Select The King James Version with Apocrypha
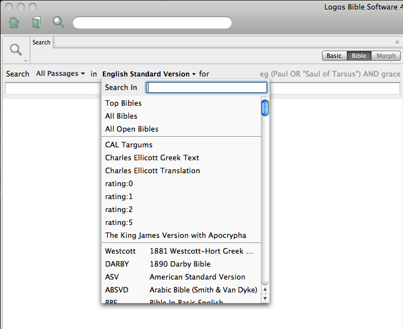This screenshot has width=403, height=329. coord(181,236)
